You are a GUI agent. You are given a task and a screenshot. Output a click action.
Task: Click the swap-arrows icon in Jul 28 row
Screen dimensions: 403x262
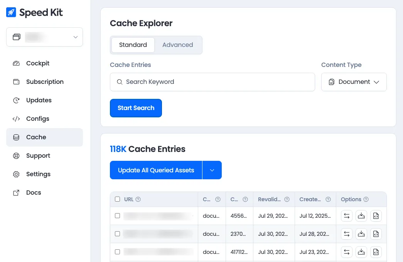[346, 234]
